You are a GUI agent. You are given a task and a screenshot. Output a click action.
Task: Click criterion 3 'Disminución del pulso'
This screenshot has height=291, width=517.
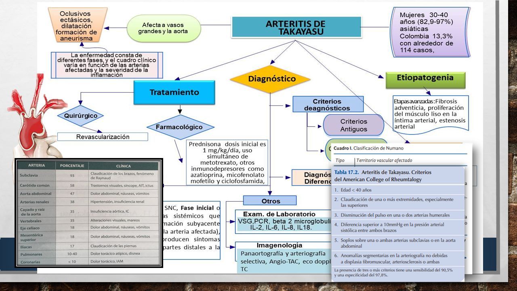(x=398, y=215)
